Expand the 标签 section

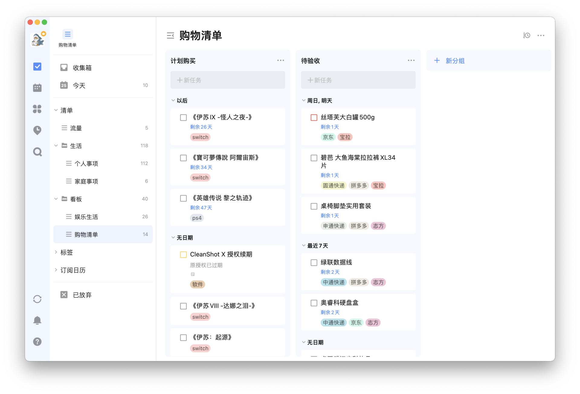click(x=56, y=252)
